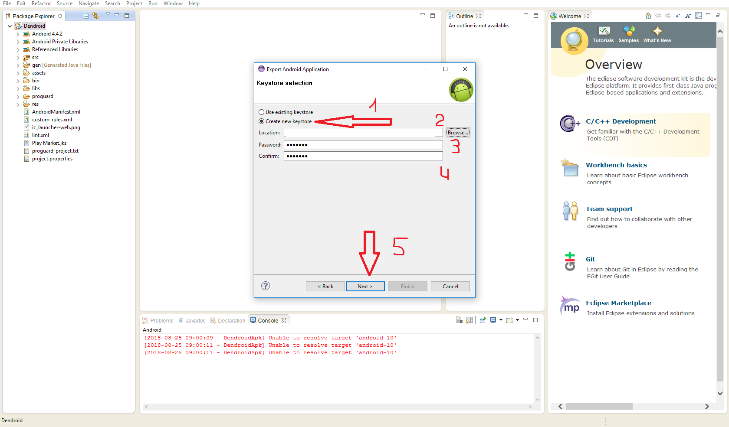This screenshot has height=427, width=729.
Task: Open the Tutorials icon on Welcome page
Action: click(604, 32)
